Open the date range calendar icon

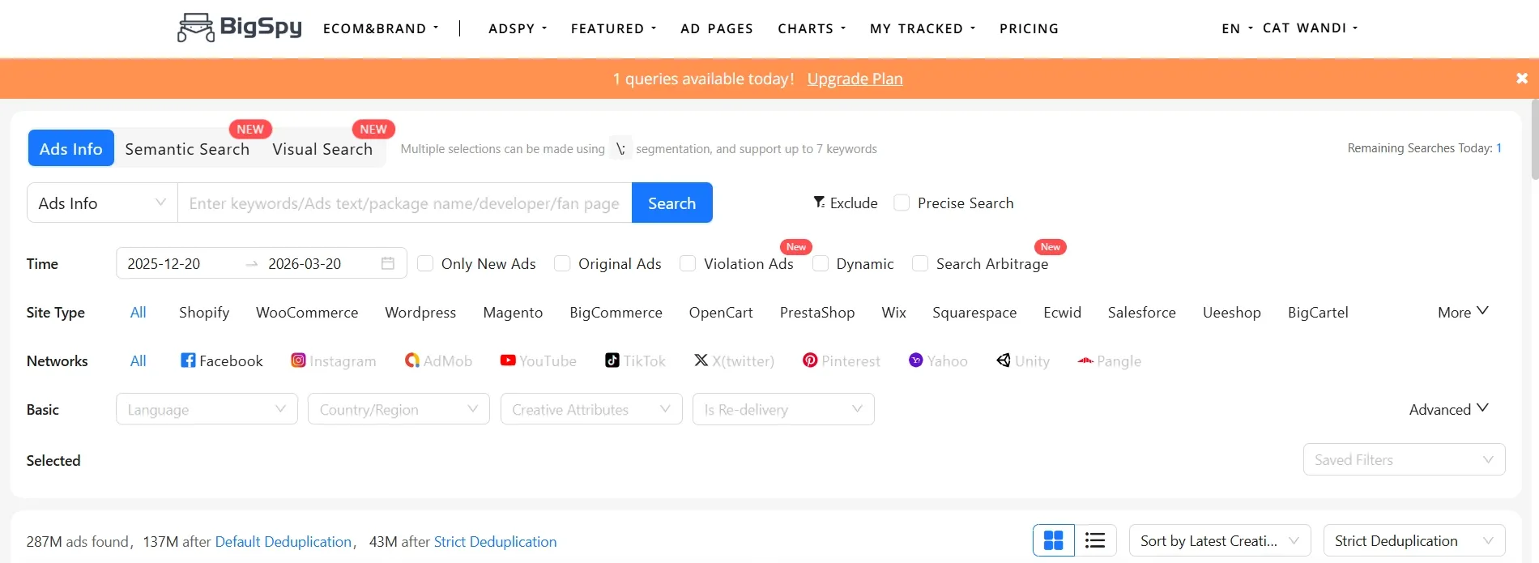[x=388, y=263]
